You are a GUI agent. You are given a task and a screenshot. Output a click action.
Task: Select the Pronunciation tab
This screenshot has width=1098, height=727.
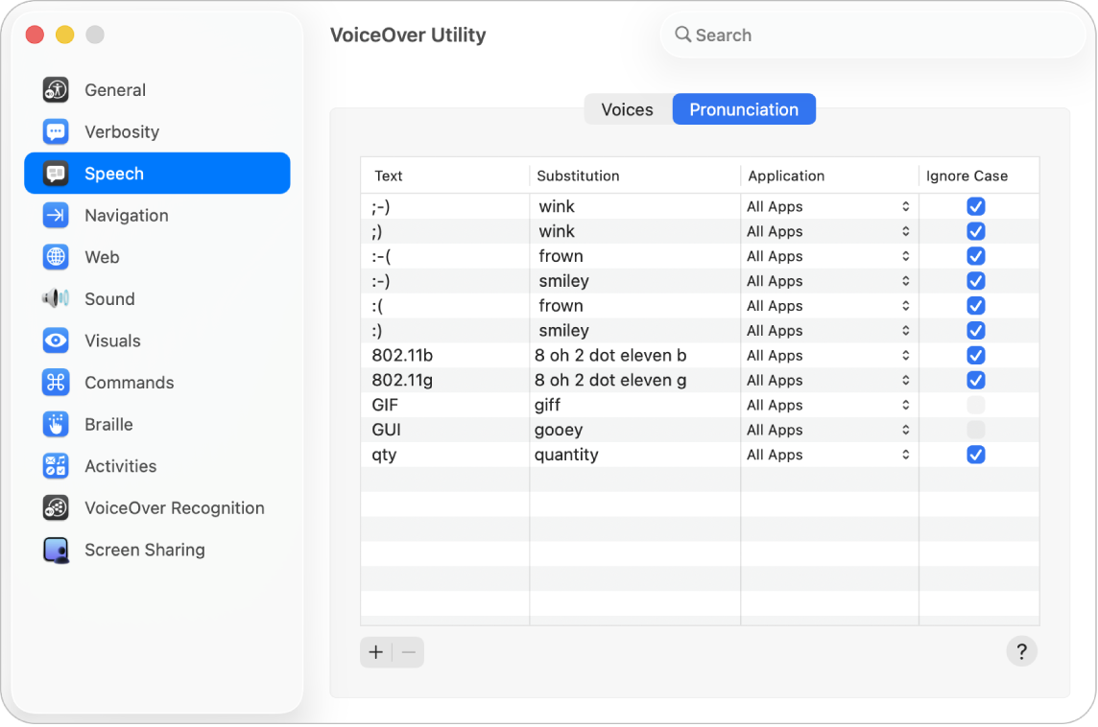click(744, 109)
